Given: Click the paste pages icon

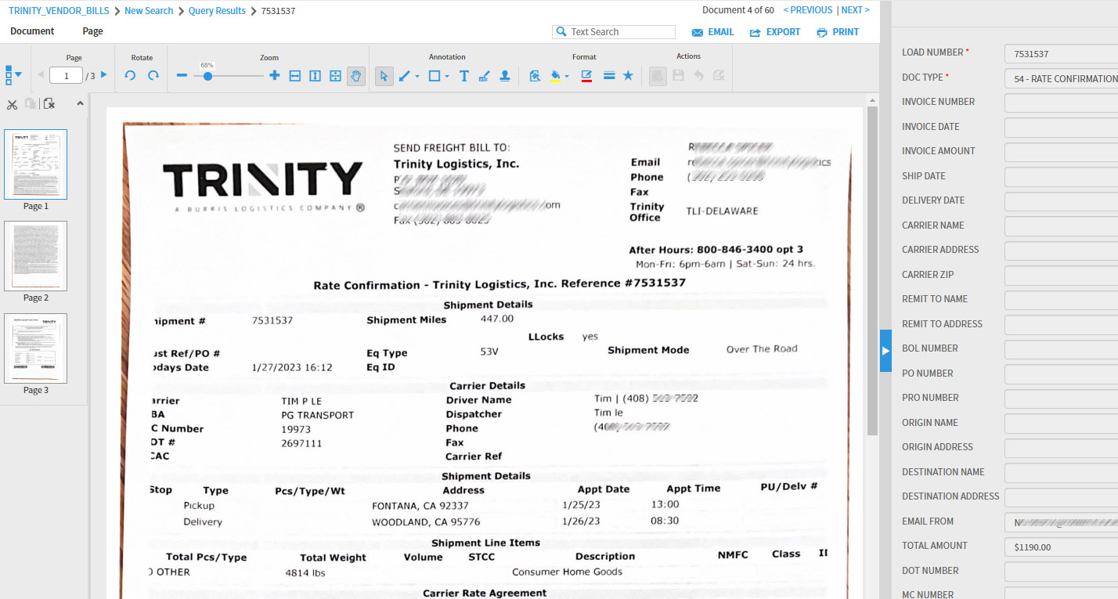Looking at the screenshot, I should click(31, 104).
